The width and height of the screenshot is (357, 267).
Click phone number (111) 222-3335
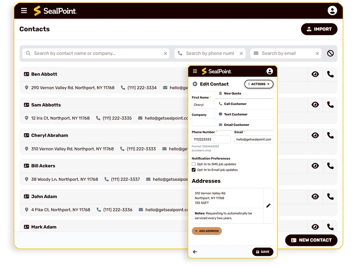(x=117, y=118)
